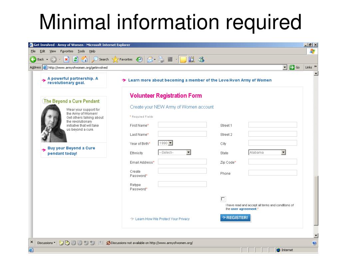
Task: Click the Retype Password field
Action: coord(182,184)
